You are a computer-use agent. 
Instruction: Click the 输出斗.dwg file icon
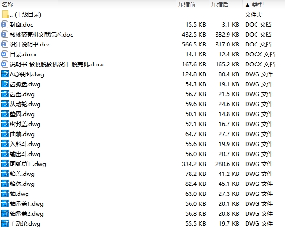5,154
